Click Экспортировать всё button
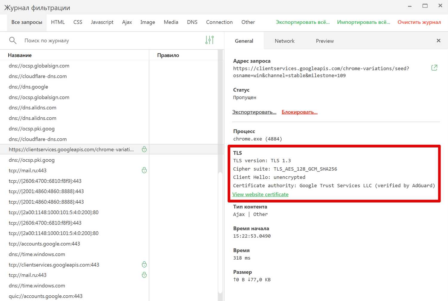This screenshot has height=301, width=448. [x=303, y=22]
